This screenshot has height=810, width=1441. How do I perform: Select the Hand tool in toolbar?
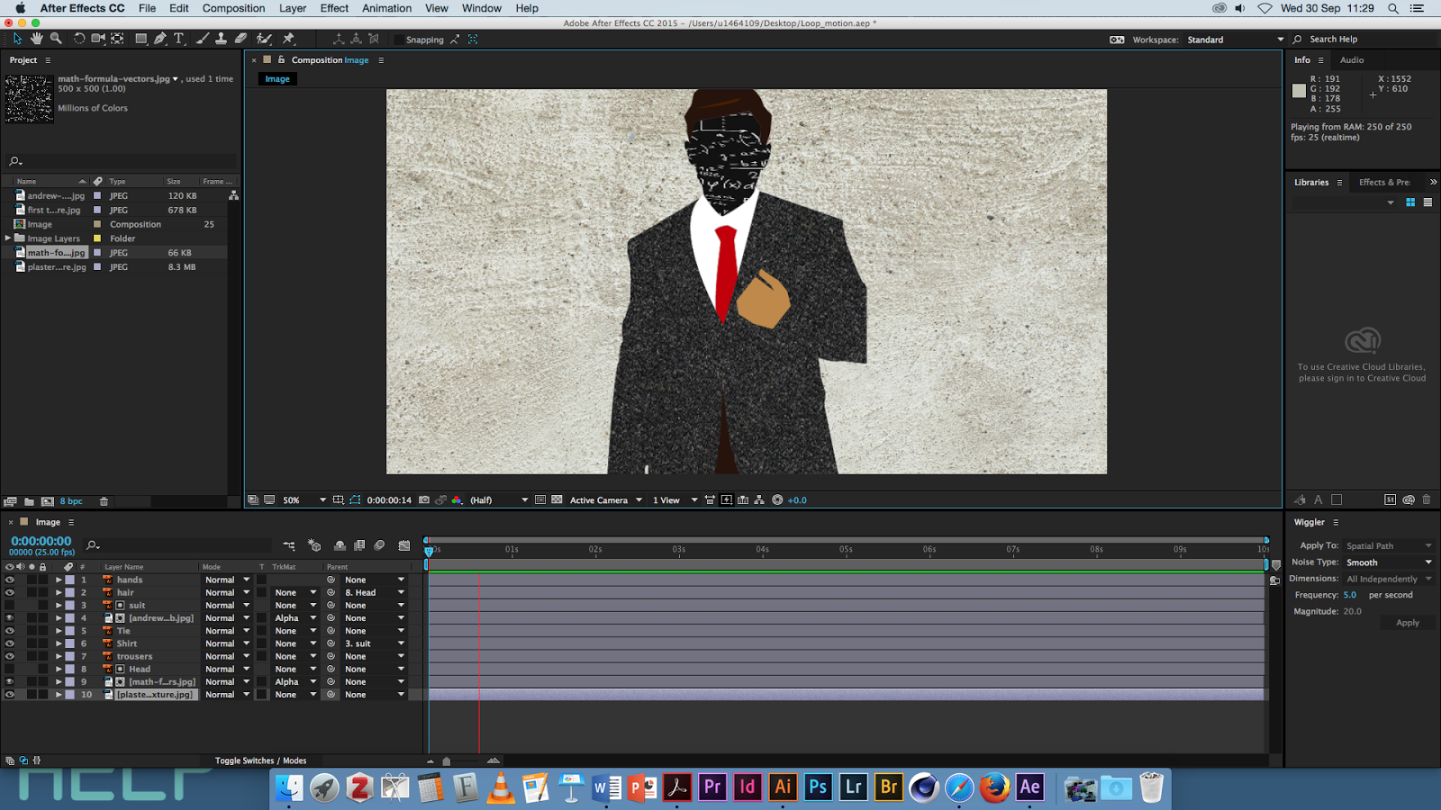coord(36,39)
